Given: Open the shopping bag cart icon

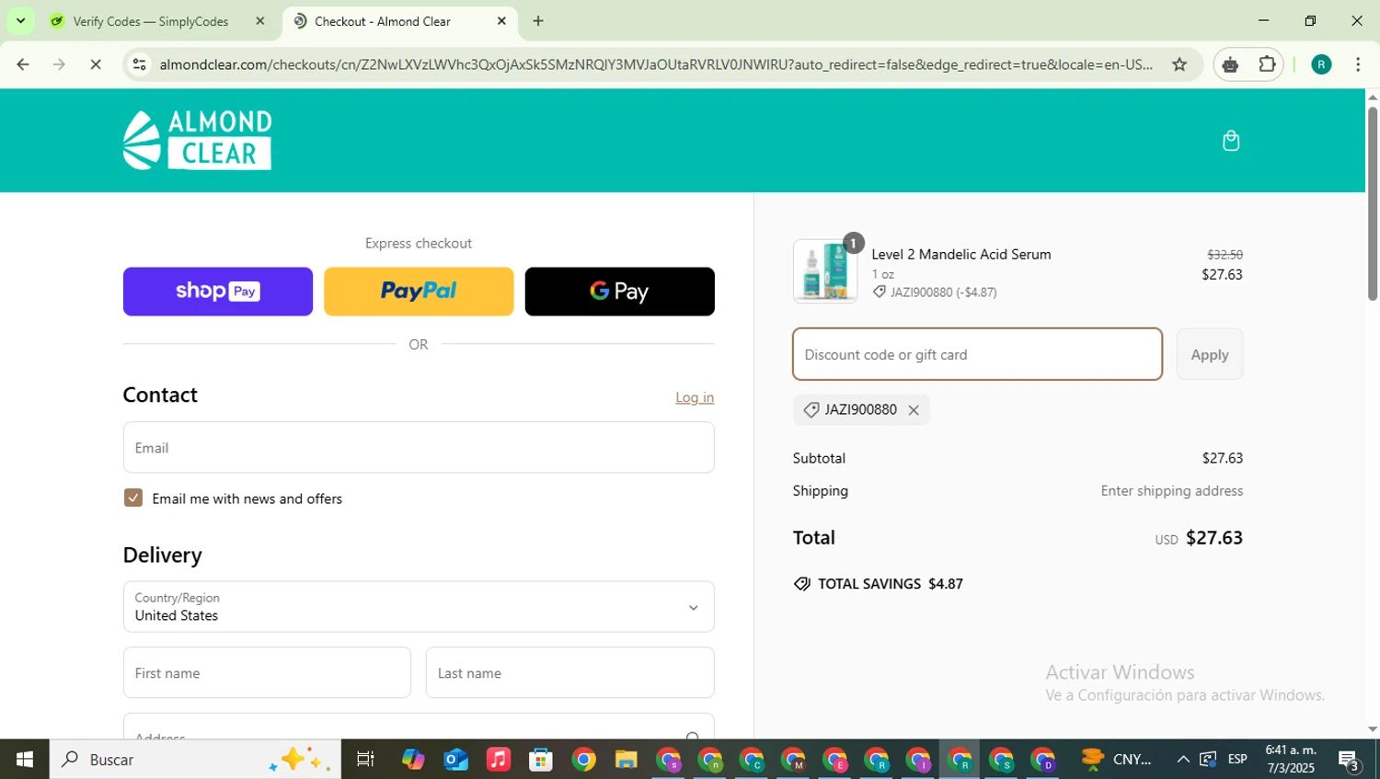Looking at the screenshot, I should [x=1231, y=141].
